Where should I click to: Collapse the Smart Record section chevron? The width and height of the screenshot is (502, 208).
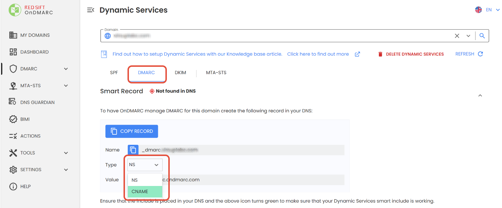(480, 96)
